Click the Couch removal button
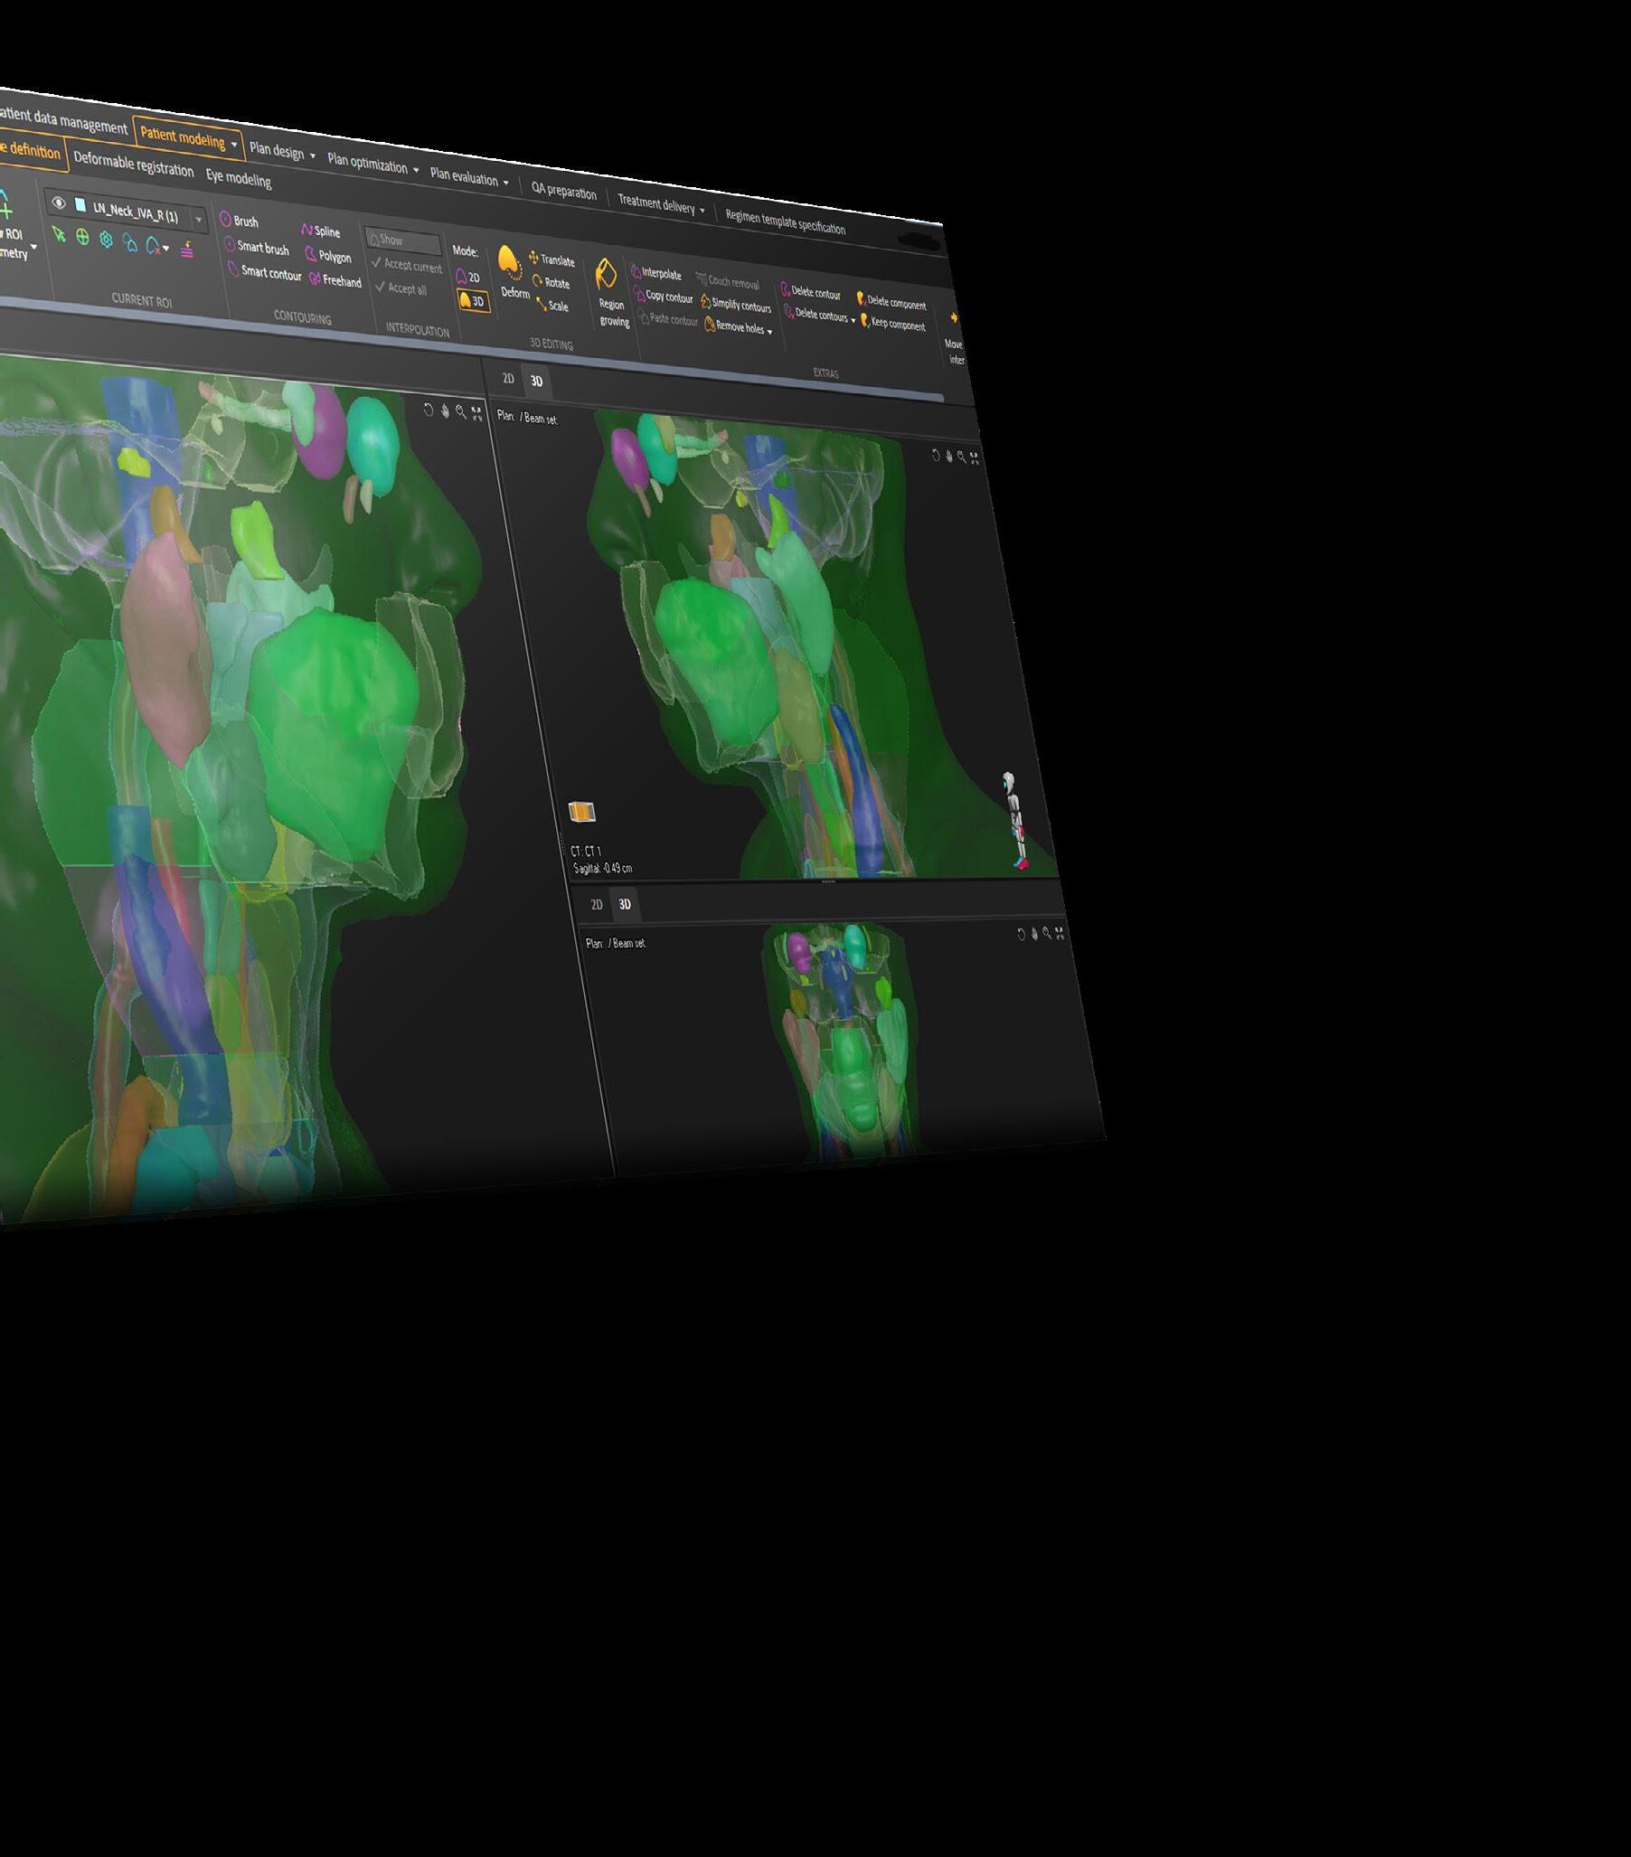The image size is (1631, 1857). tap(728, 282)
